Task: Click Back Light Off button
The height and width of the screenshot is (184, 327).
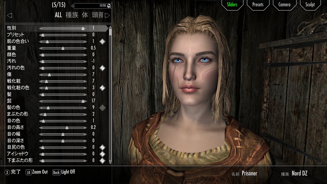Action: [64, 172]
